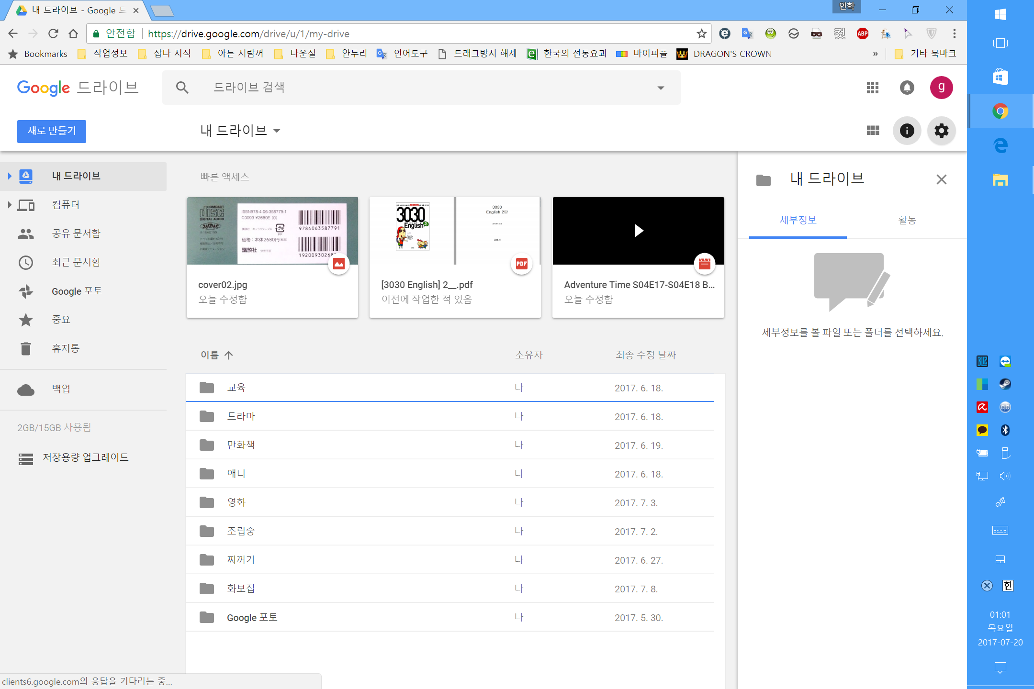1034x689 pixels.
Task: Open the [3030 English] pdf thumbnail
Action: coord(455,231)
